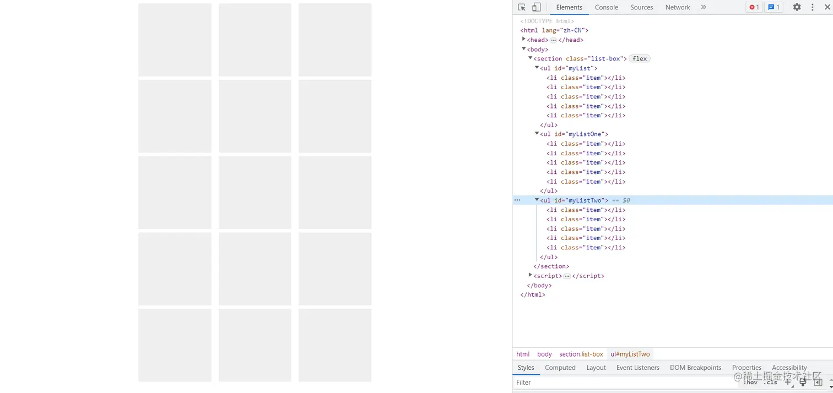
Task: Expand the collapsed head ellipsis button
Action: pyautogui.click(x=553, y=40)
